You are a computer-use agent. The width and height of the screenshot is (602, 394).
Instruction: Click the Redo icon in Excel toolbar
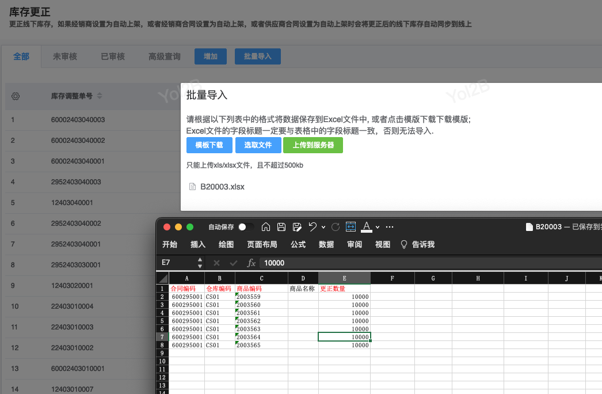coord(336,227)
